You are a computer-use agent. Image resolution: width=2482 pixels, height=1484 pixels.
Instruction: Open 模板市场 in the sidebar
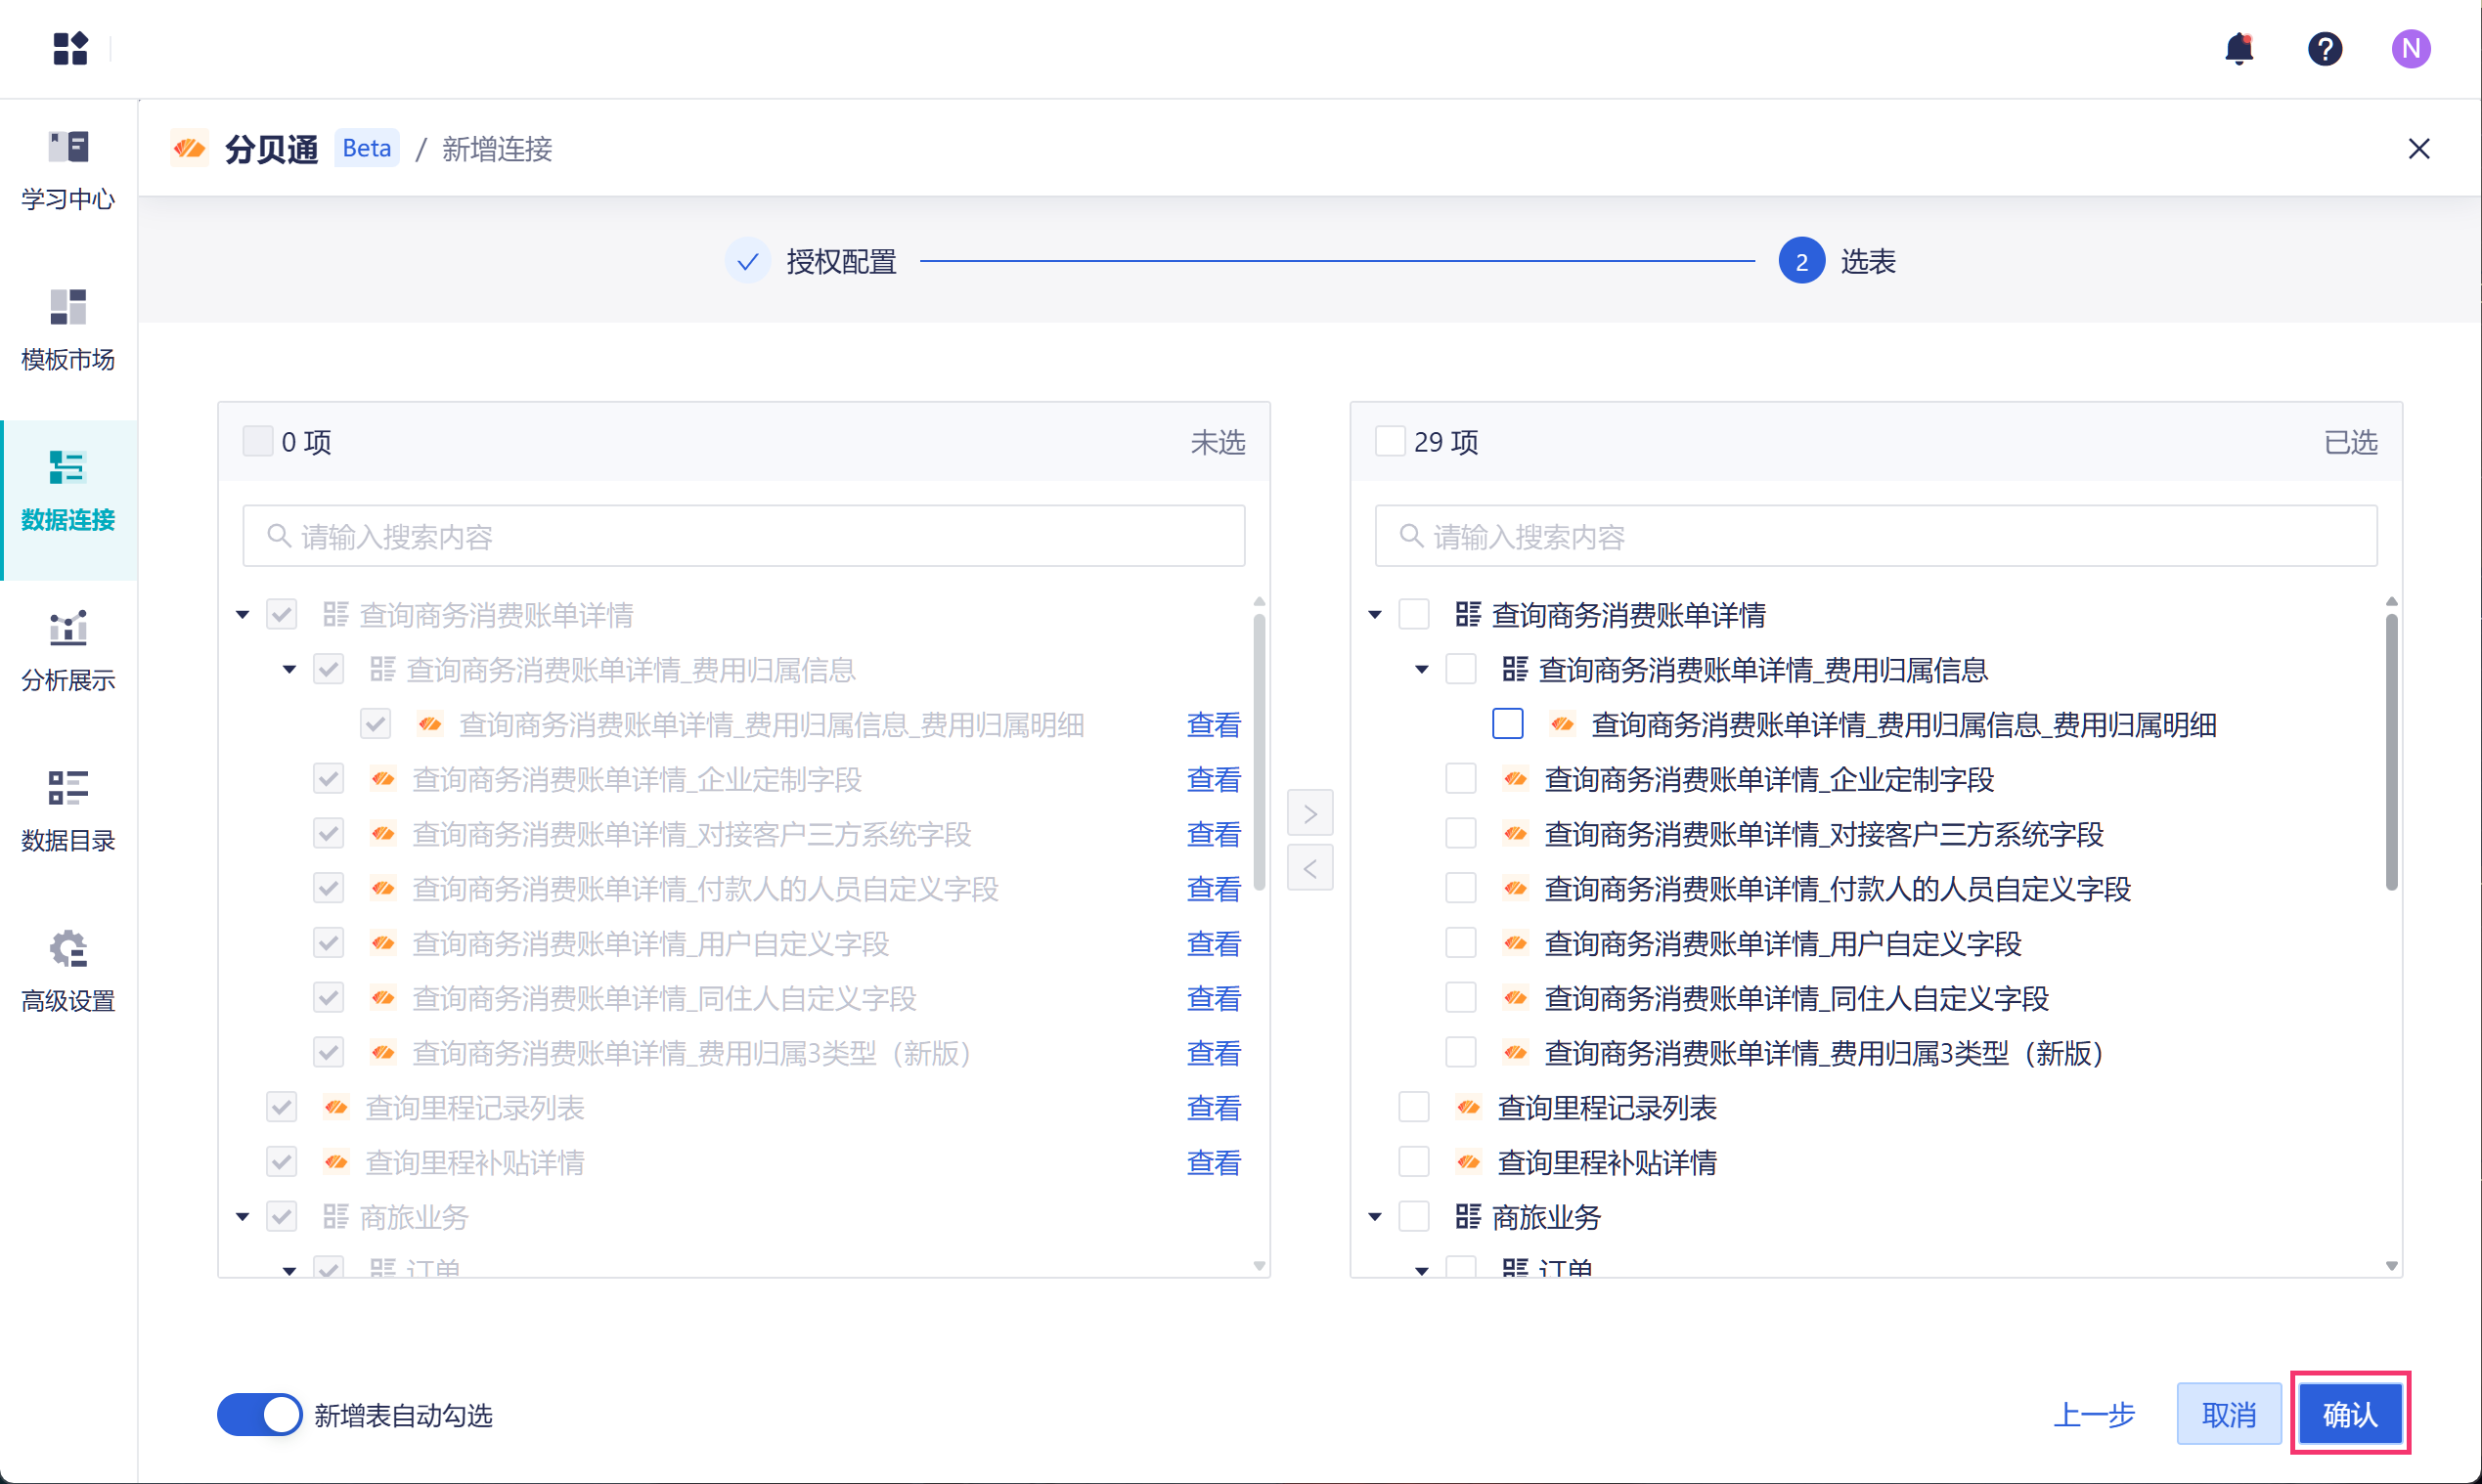click(68, 330)
